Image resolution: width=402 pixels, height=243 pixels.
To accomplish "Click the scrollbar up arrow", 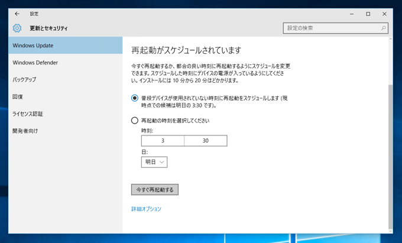I will tap(390, 39).
